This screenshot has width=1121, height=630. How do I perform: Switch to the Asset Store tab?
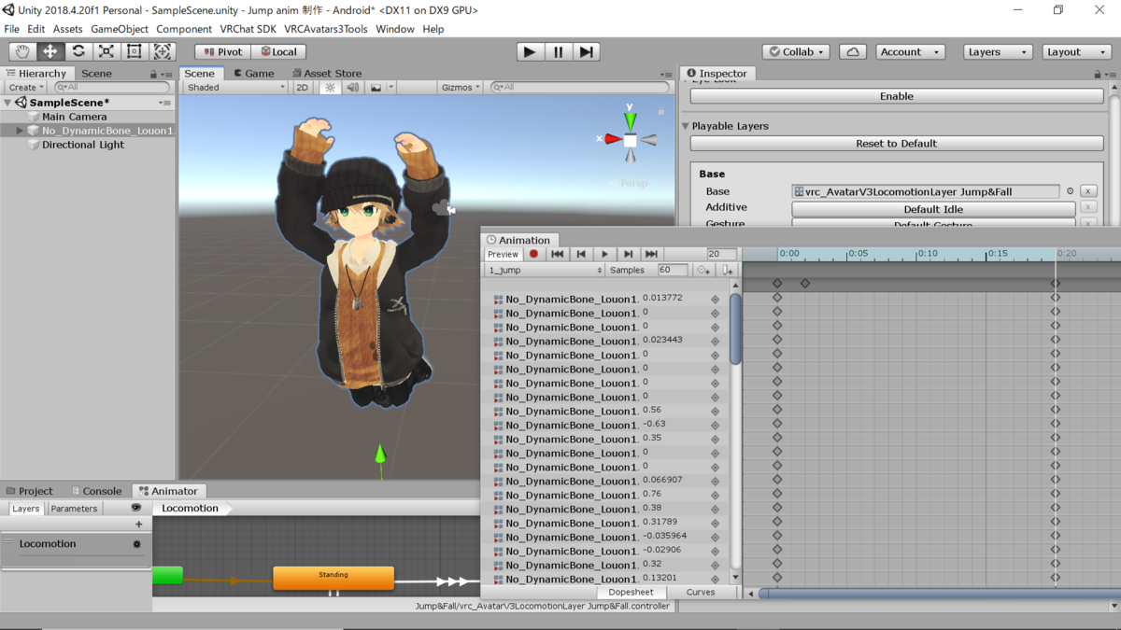click(327, 73)
